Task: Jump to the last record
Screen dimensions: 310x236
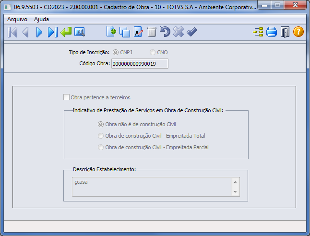Action: (x=53, y=32)
